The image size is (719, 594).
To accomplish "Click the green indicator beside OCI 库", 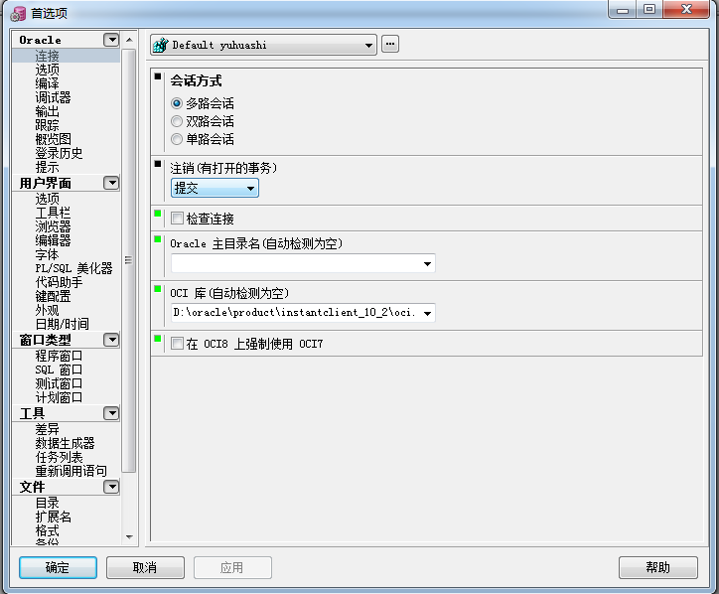I will (x=158, y=288).
